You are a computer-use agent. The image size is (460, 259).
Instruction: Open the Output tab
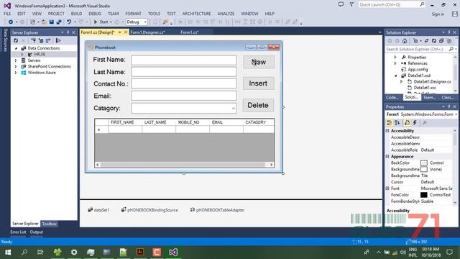coord(37,232)
